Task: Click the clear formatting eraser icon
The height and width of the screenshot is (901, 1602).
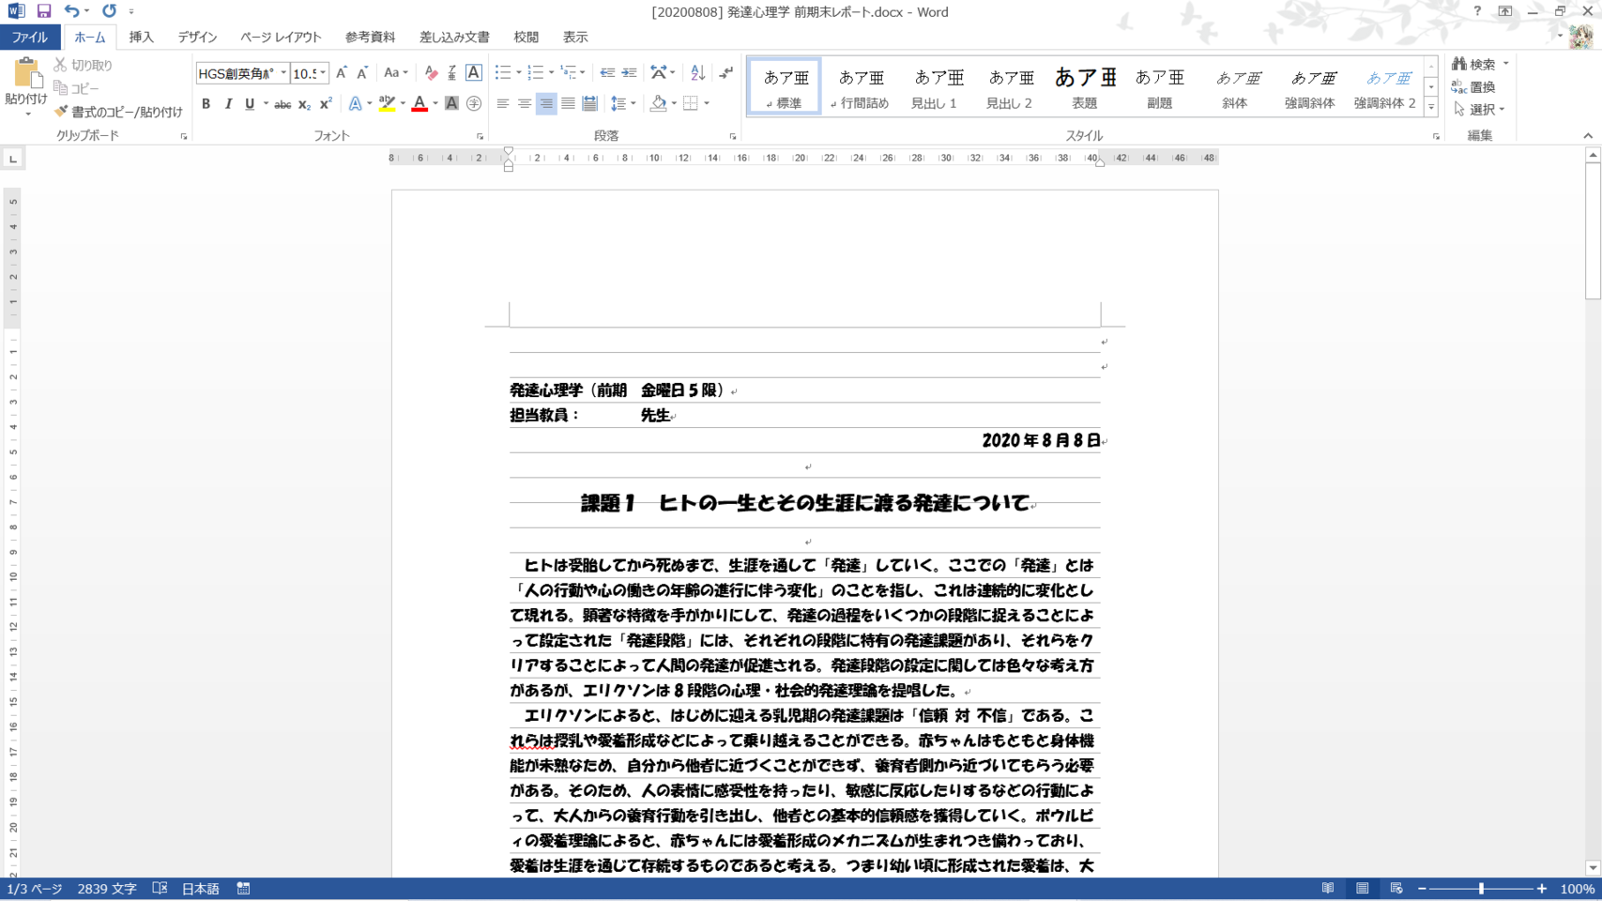Action: [x=431, y=73]
